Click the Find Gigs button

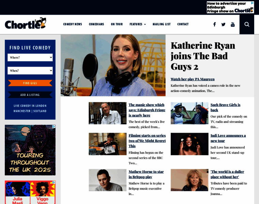tap(30, 83)
